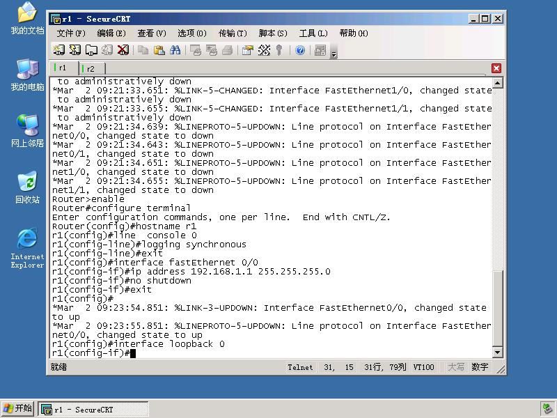The image size is (557, 418).
Task: Click the grayed Reconnect toolbar icon
Action: click(x=107, y=50)
